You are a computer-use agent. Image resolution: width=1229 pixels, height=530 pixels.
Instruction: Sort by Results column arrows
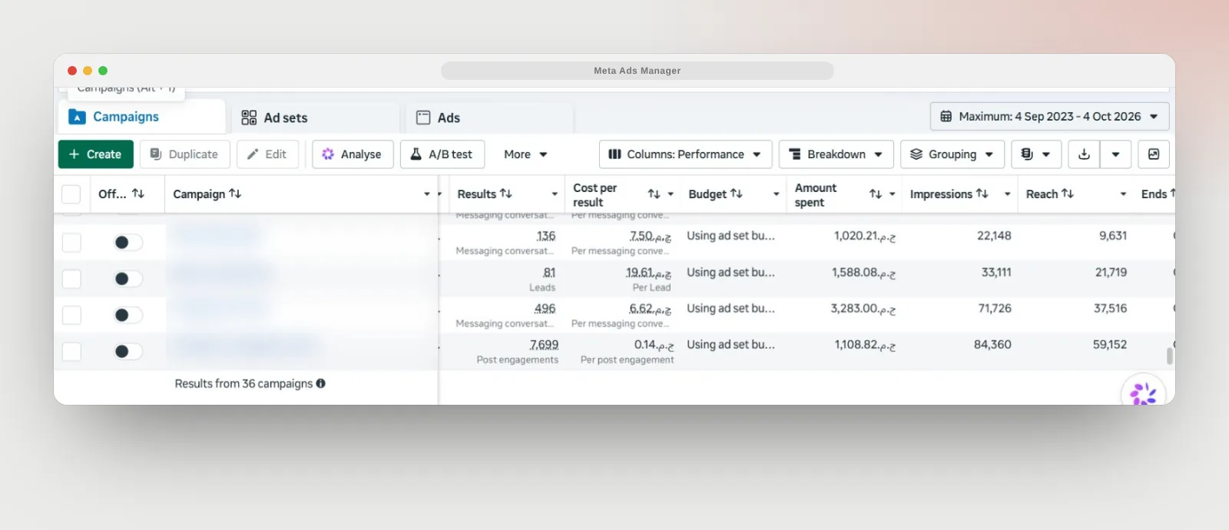[x=505, y=194]
